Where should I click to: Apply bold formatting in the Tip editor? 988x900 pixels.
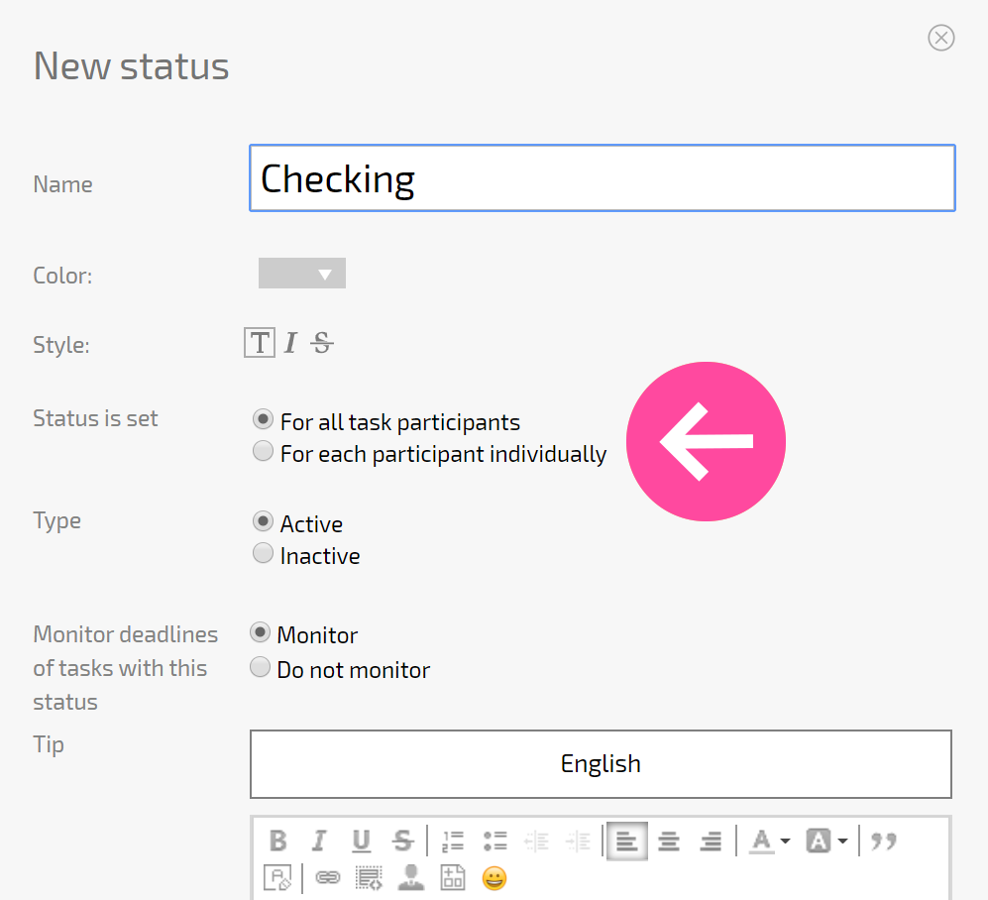point(277,841)
